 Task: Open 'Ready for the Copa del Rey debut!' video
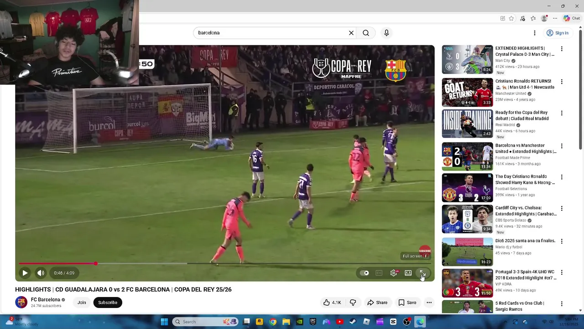(x=521, y=115)
